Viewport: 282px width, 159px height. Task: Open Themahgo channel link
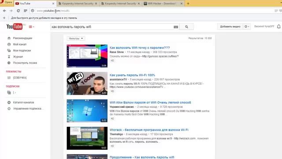click(x=116, y=134)
